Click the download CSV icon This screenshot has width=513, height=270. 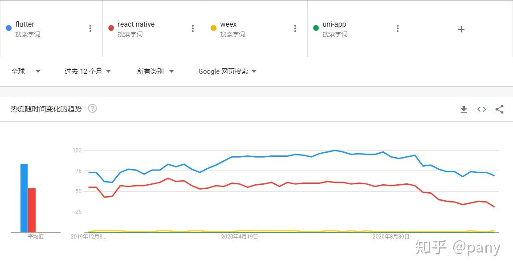pos(464,109)
